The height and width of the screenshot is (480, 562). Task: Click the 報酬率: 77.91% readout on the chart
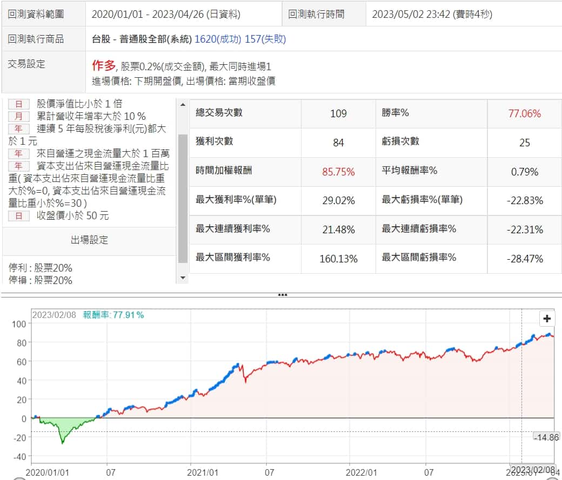(113, 315)
